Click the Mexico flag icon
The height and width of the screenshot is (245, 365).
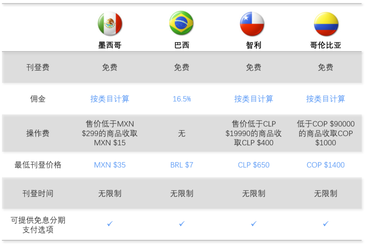pyautogui.click(x=110, y=24)
